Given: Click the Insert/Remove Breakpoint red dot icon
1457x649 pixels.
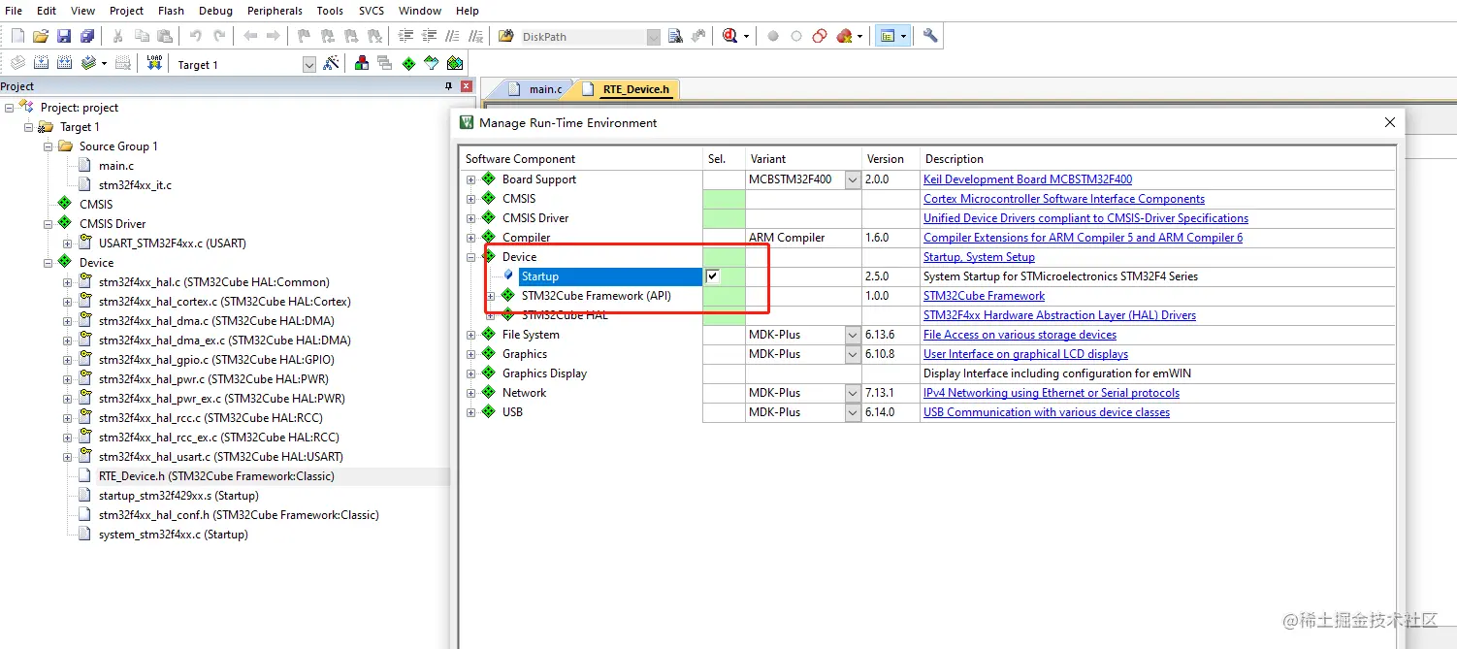Looking at the screenshot, I should (773, 36).
